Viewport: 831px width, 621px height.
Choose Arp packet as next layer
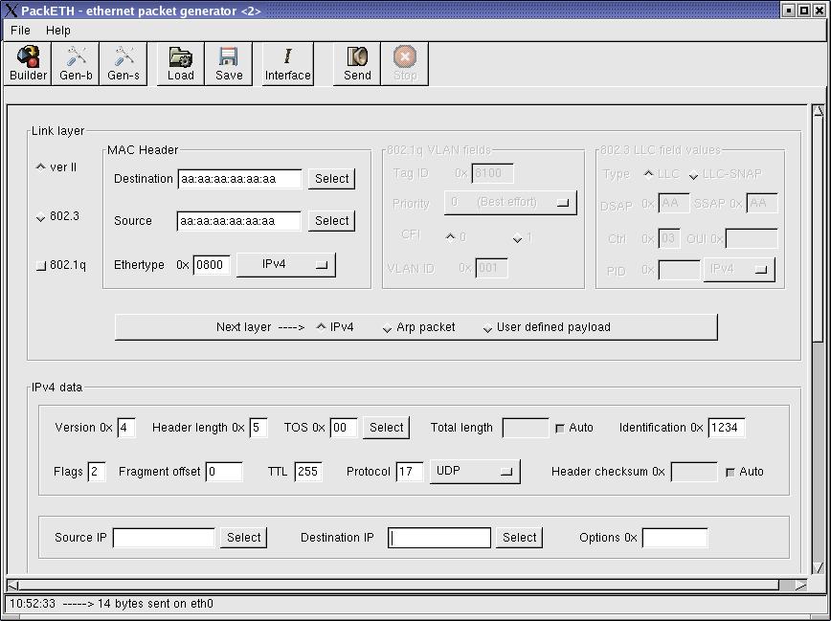(387, 328)
